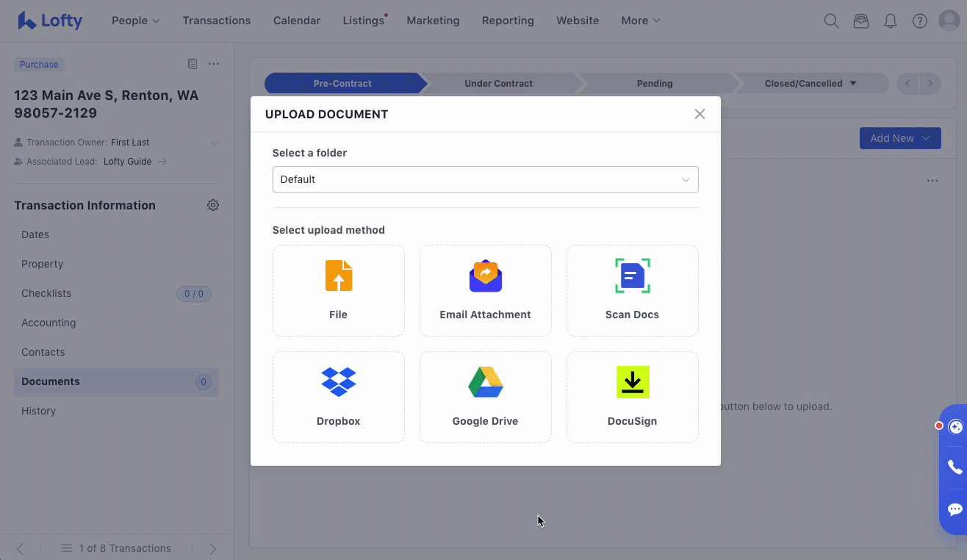Screen dimensions: 967x560
Task: Open the Add New dropdown button
Action: coord(900,138)
